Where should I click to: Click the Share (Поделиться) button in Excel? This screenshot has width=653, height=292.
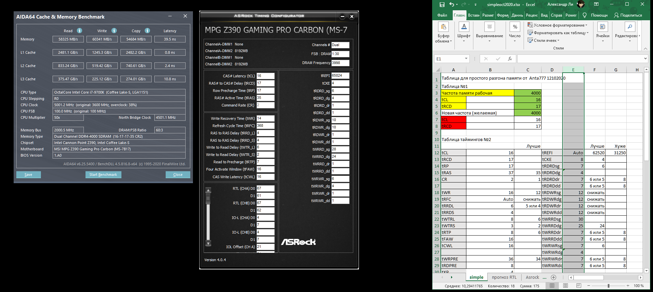(628, 15)
